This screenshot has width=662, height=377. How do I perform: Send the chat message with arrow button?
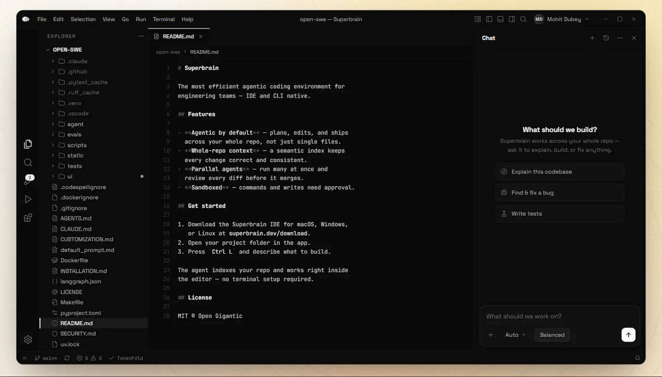point(628,335)
